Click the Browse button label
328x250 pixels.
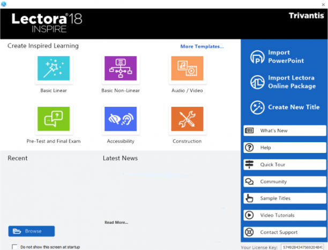(x=33, y=231)
